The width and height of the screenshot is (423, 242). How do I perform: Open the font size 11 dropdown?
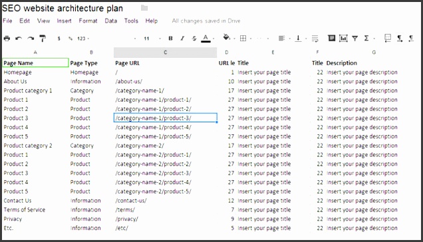[x=152, y=39]
